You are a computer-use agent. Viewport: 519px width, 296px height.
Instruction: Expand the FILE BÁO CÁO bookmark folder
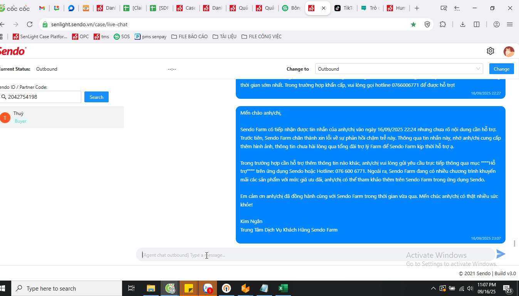pos(190,37)
